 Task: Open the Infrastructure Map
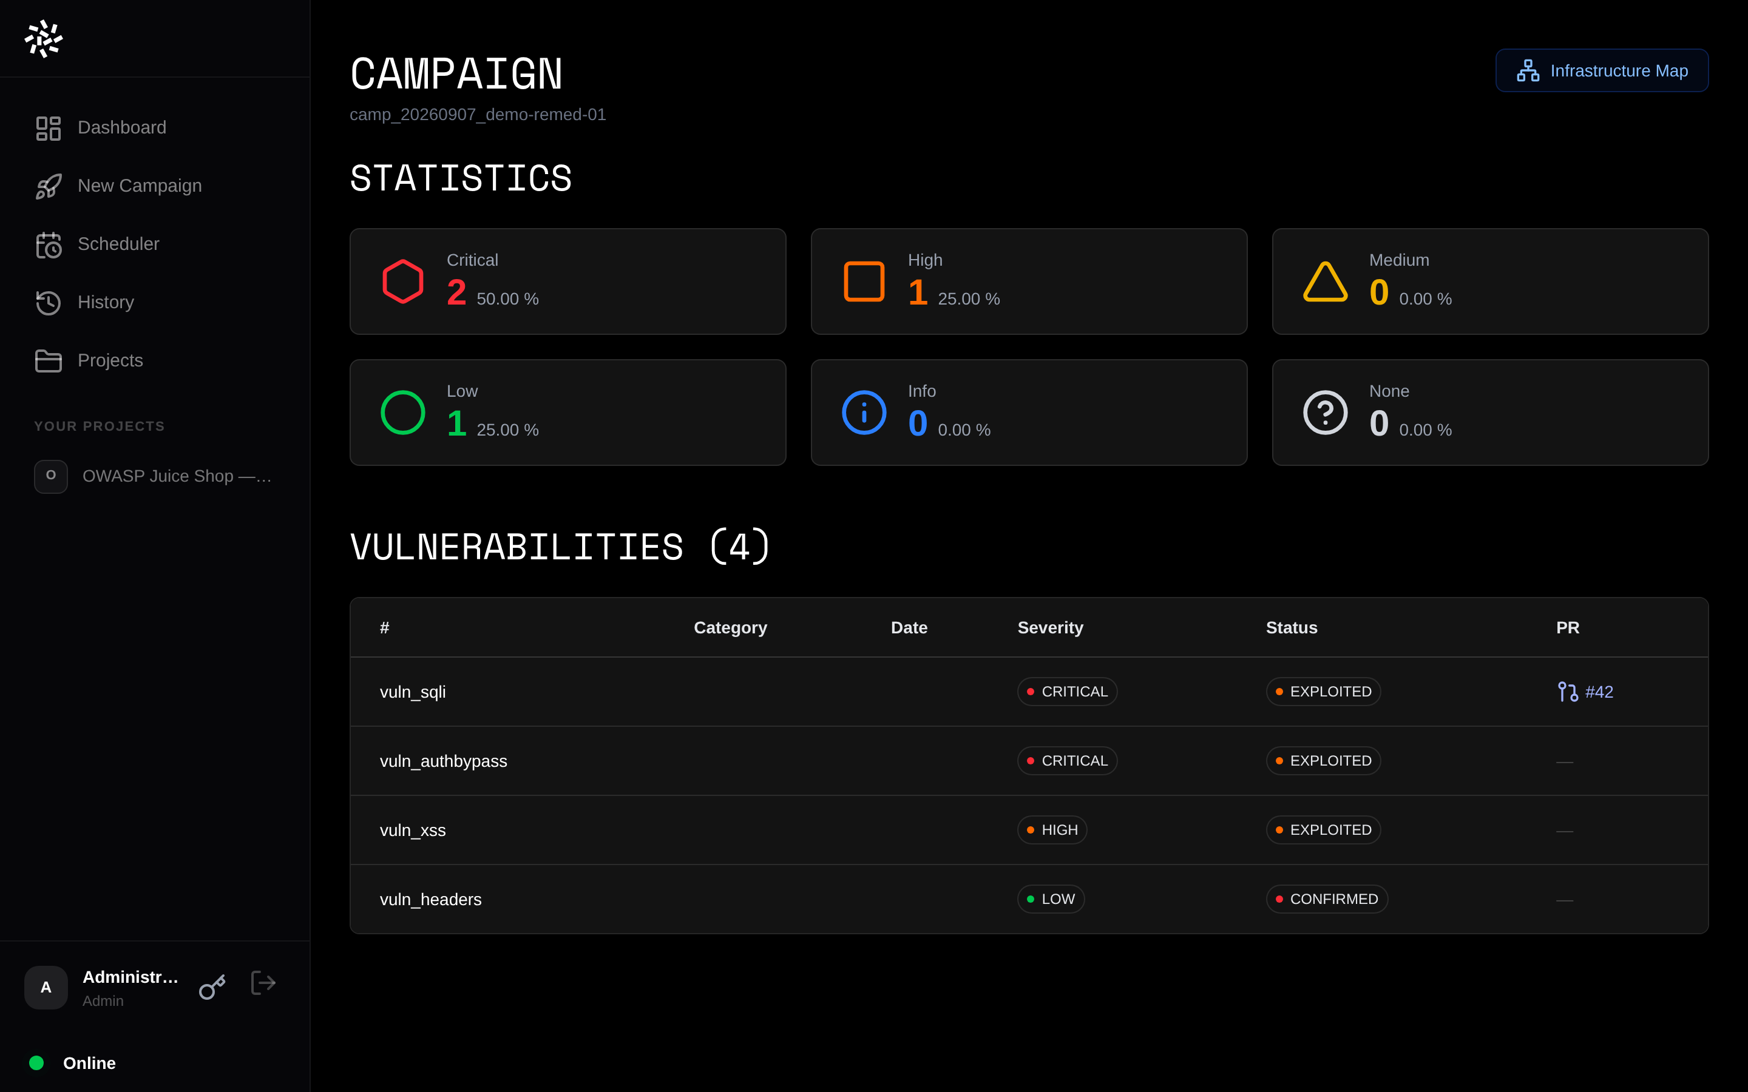[x=1601, y=71]
